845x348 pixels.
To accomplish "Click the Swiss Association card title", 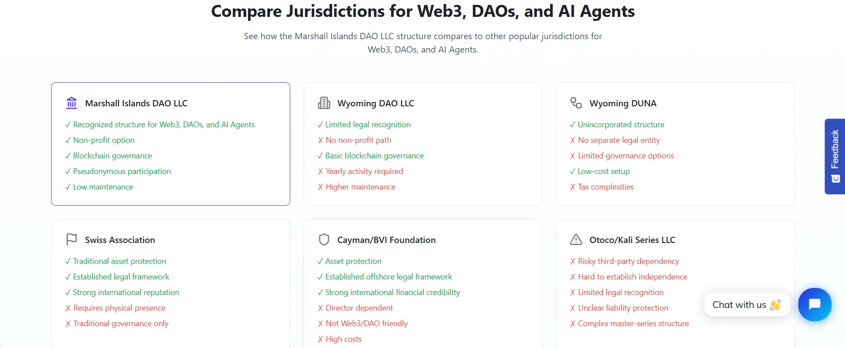I will [x=120, y=240].
